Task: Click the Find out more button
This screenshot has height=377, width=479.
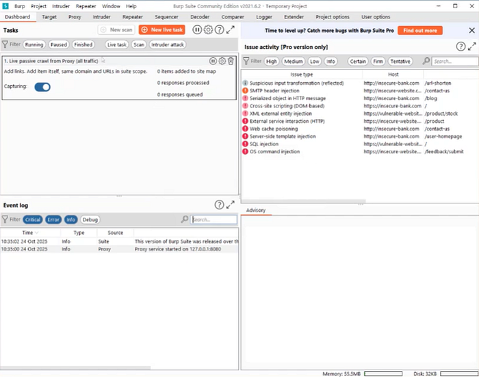Action: 420,30
